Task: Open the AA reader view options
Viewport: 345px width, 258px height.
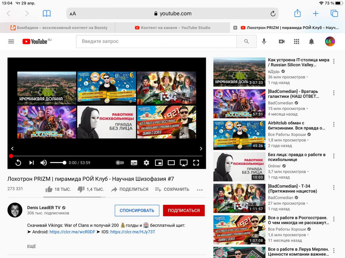Action: pyautogui.click(x=73, y=14)
